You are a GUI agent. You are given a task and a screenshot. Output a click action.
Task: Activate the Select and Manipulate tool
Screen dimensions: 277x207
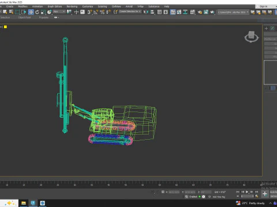(x=76, y=12)
